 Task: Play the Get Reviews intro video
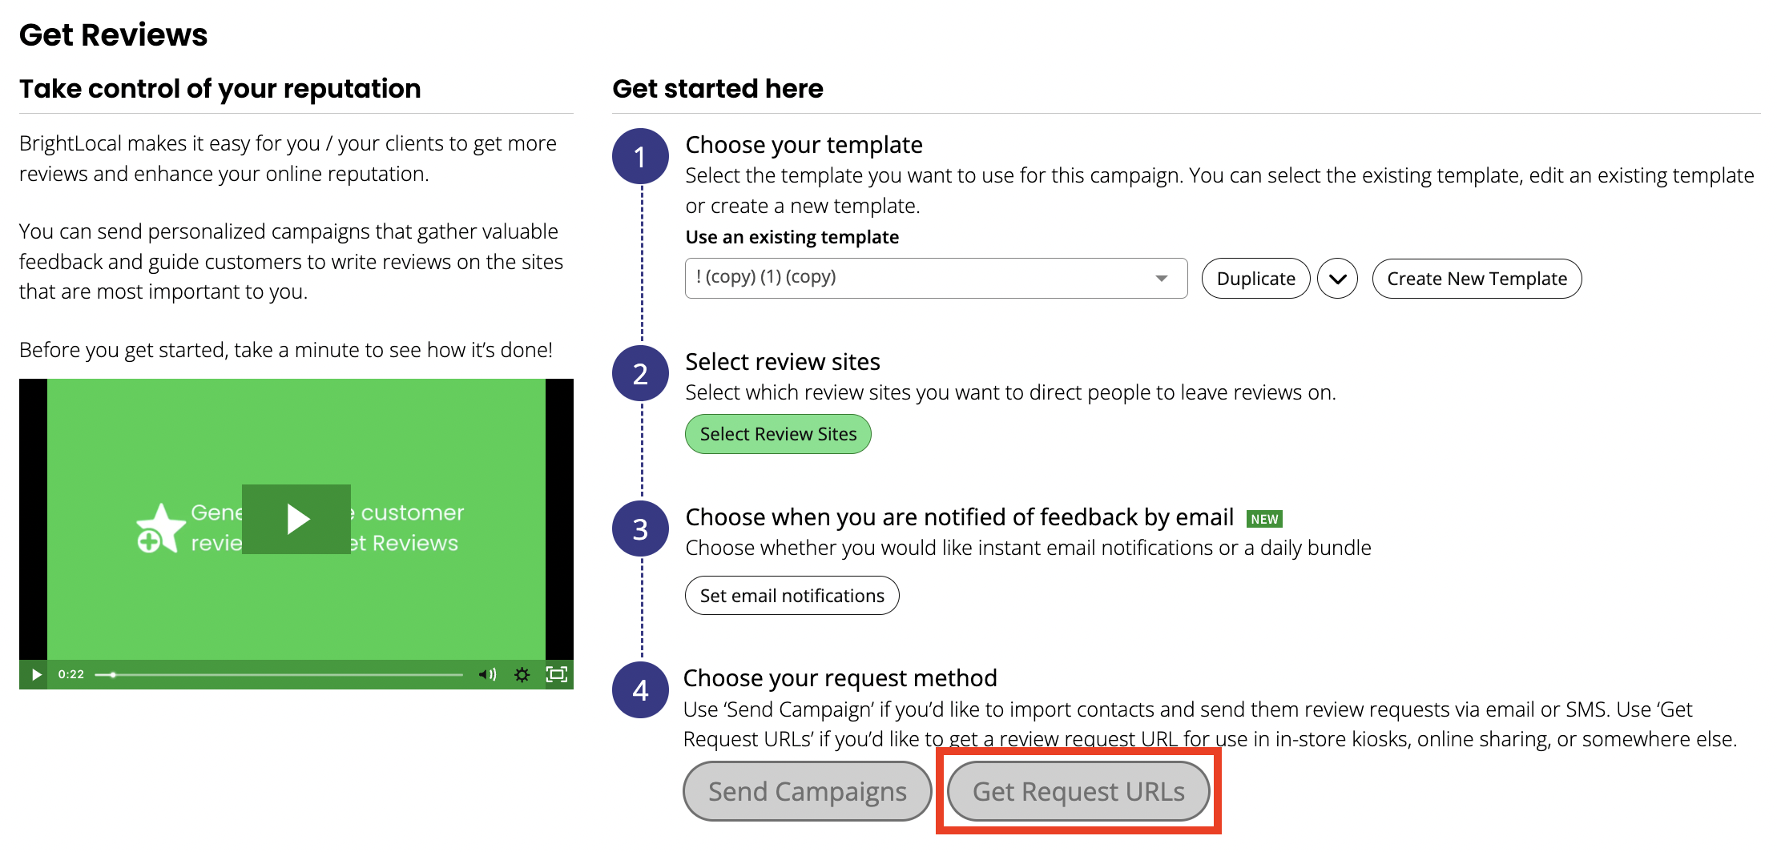(x=296, y=519)
